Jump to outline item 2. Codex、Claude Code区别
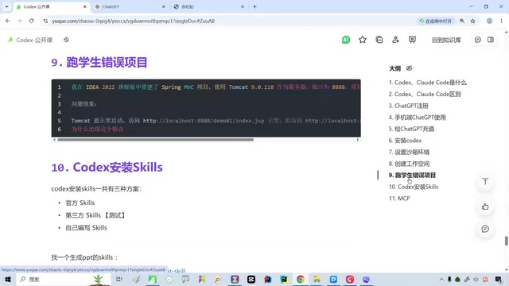This screenshot has width=509, height=286. (425, 94)
